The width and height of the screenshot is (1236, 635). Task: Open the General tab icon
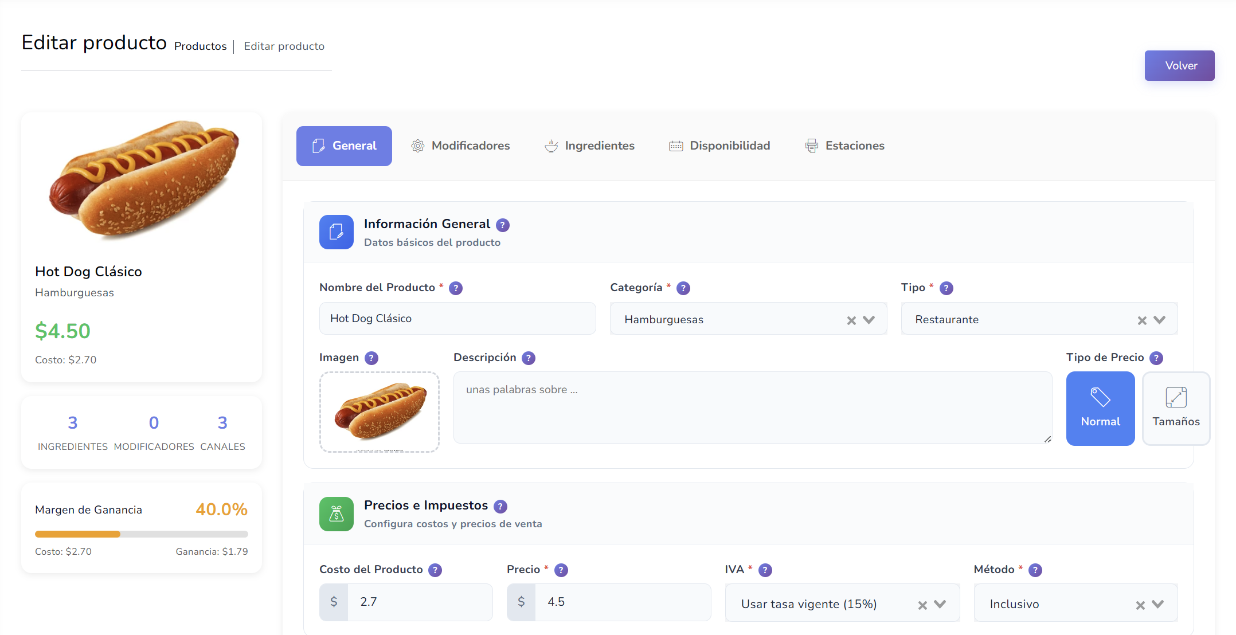(319, 146)
